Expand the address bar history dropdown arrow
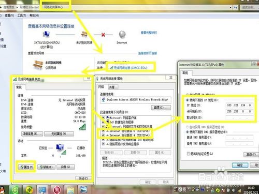259x194 pixels. tap(231, 7)
